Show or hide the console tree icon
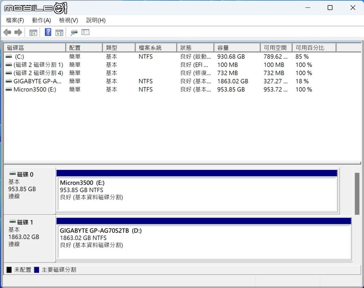The image size is (364, 288). tap(33, 33)
